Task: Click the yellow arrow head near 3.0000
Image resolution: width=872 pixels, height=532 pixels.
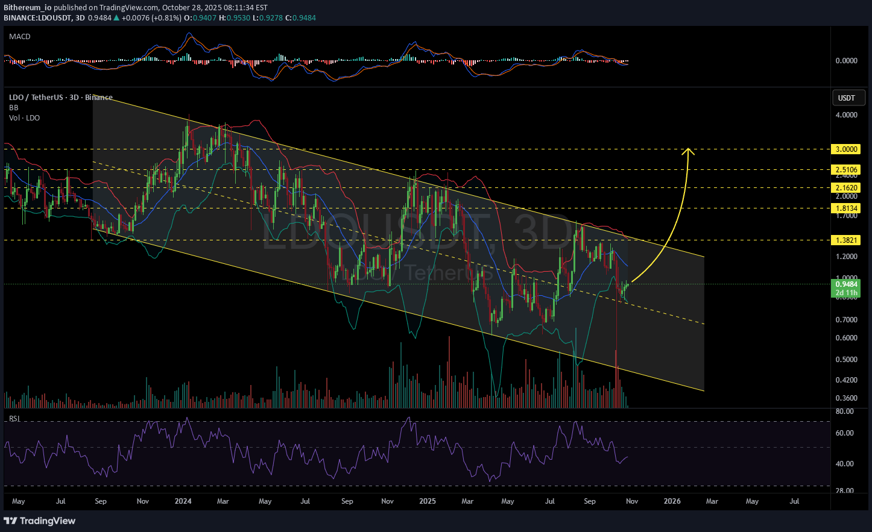Action: [688, 151]
